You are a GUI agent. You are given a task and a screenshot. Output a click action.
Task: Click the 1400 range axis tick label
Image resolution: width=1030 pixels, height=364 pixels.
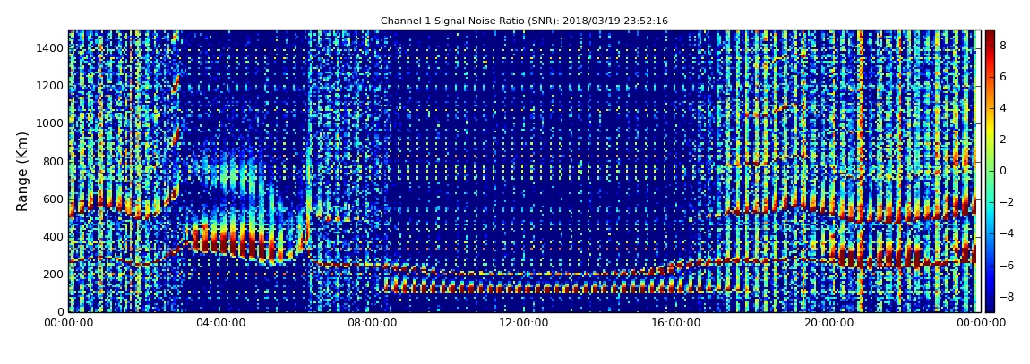coord(50,48)
